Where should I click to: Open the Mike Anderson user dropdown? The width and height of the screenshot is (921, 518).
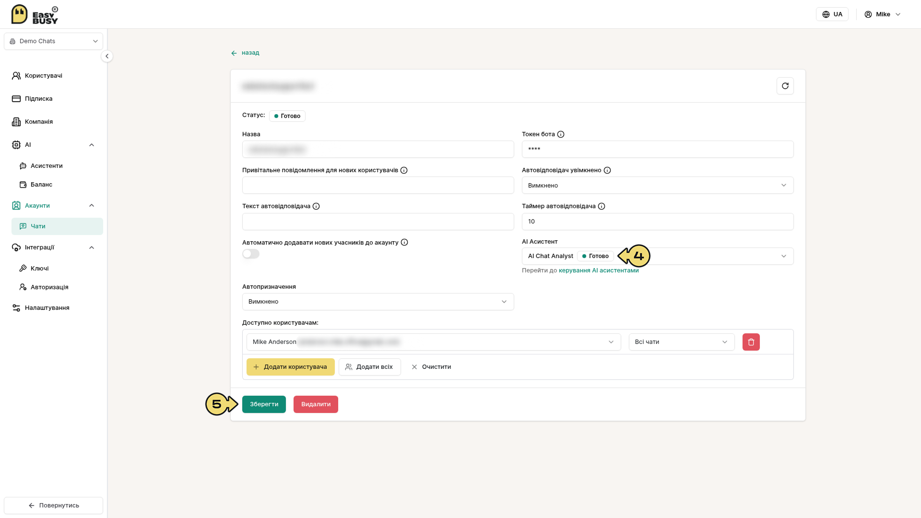click(434, 342)
